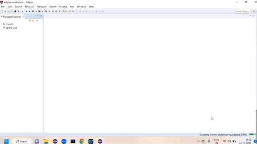Open the Run menu
This screenshot has height=144, width=257.
(x=72, y=6)
